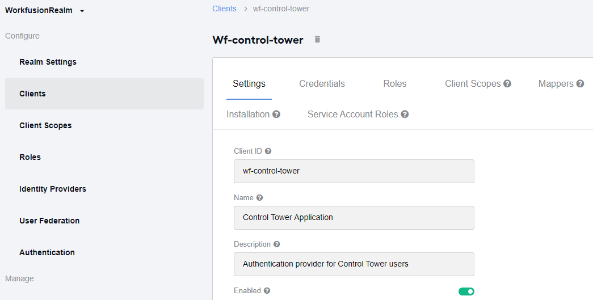Open the Service Account Roles tab
This screenshot has width=593, height=300.
353,114
